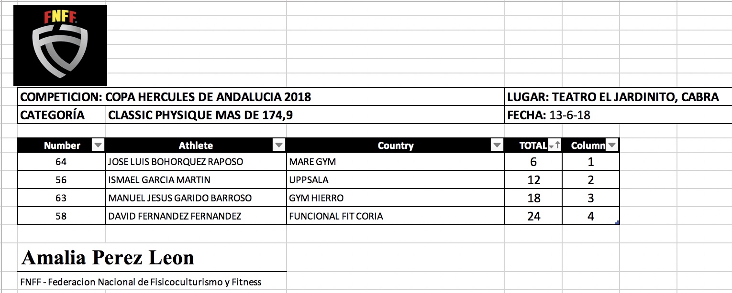Open the Number column filter dropdown
The image size is (732, 293).
pos(98,146)
